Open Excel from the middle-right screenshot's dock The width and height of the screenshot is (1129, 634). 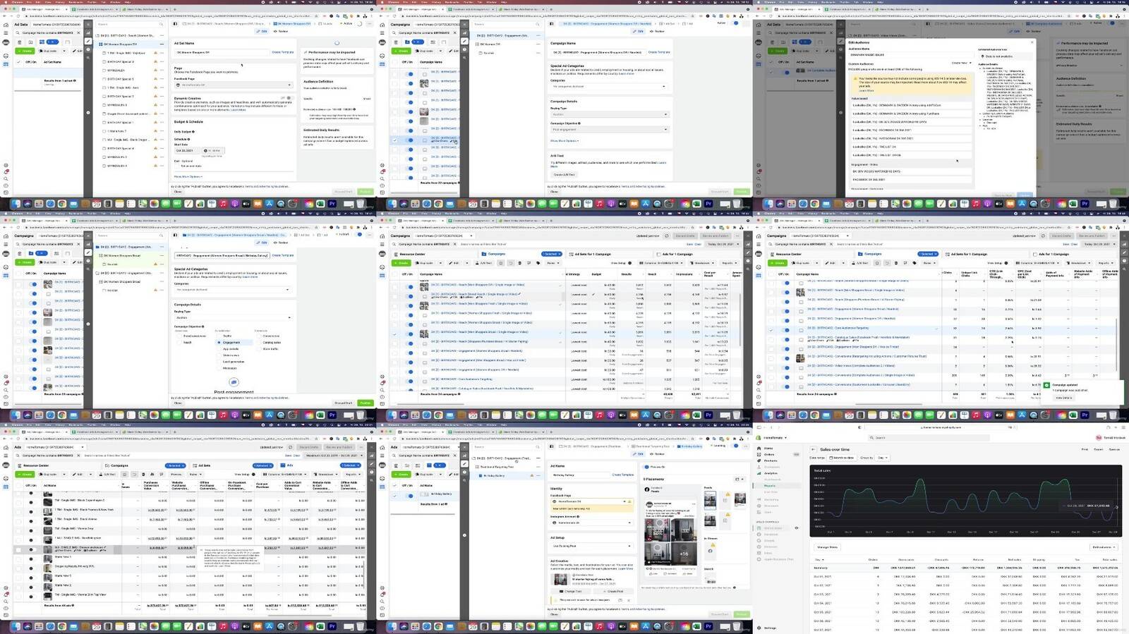click(1073, 415)
